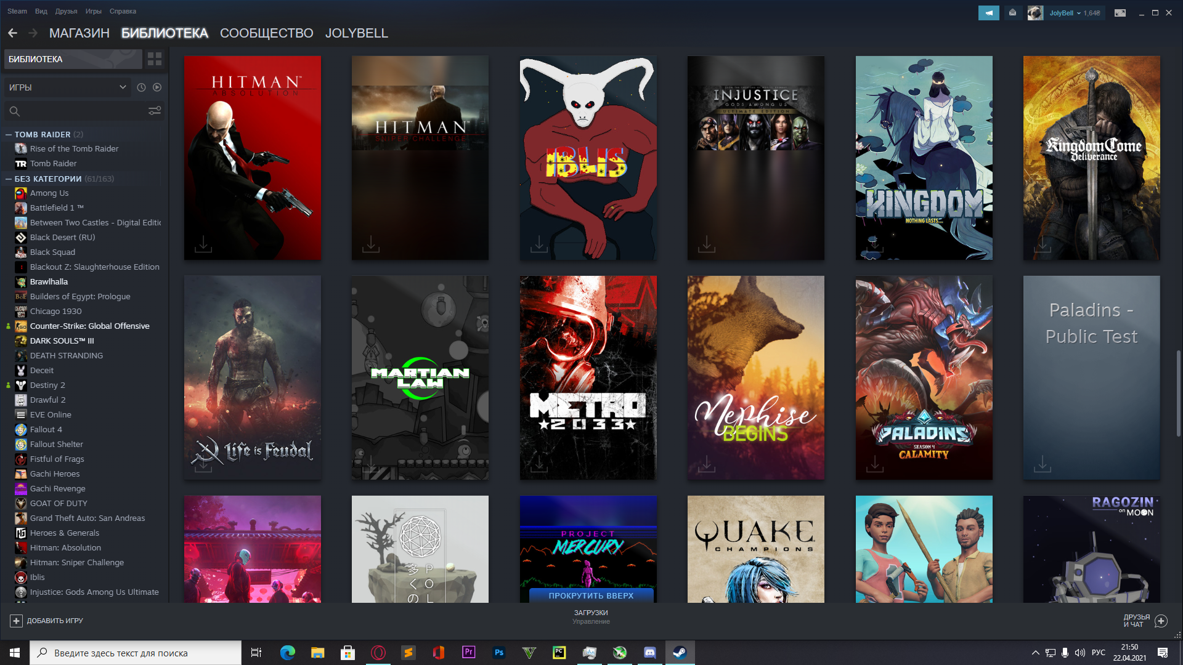This screenshot has height=665, width=1183.
Task: Select Destiny 2 in the game list
Action: coord(47,385)
